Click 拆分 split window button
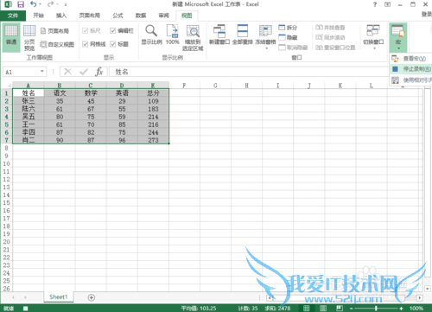Viewport: 432px width, 312px height. click(288, 28)
